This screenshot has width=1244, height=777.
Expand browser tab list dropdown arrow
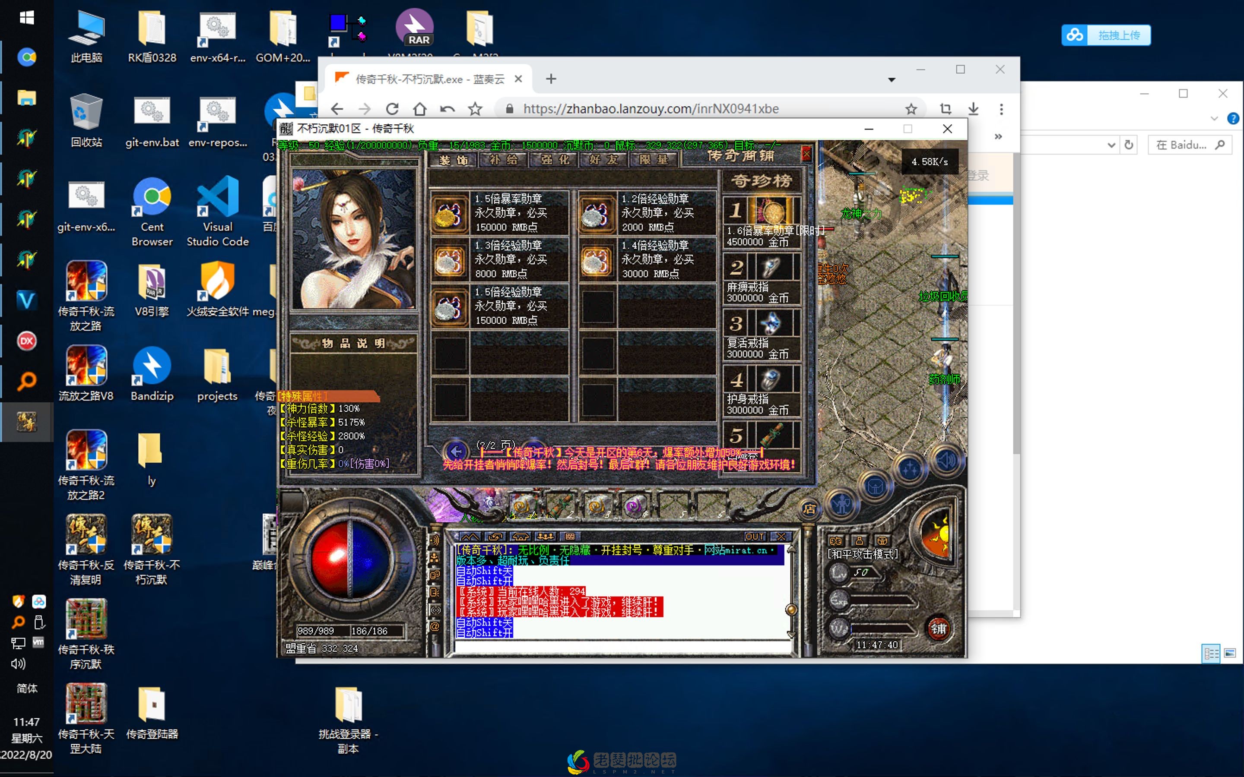coord(892,80)
